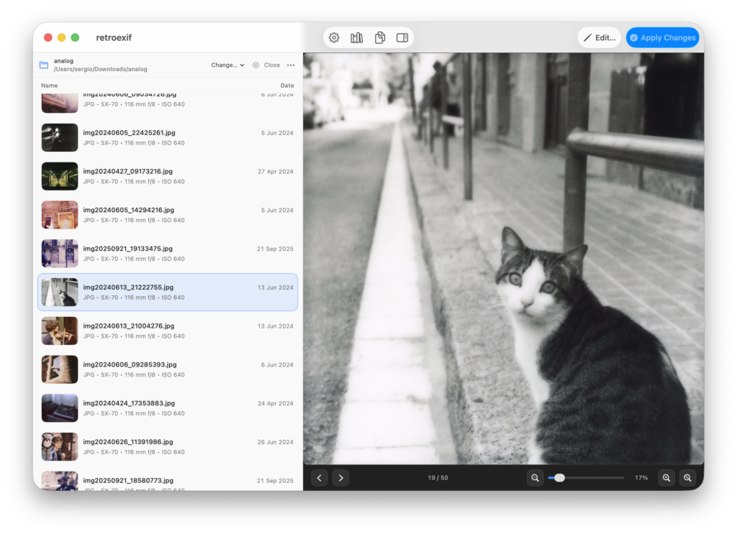Click thumbnail of img20240626_11391986.jpg
The width and height of the screenshot is (737, 534).
click(60, 447)
